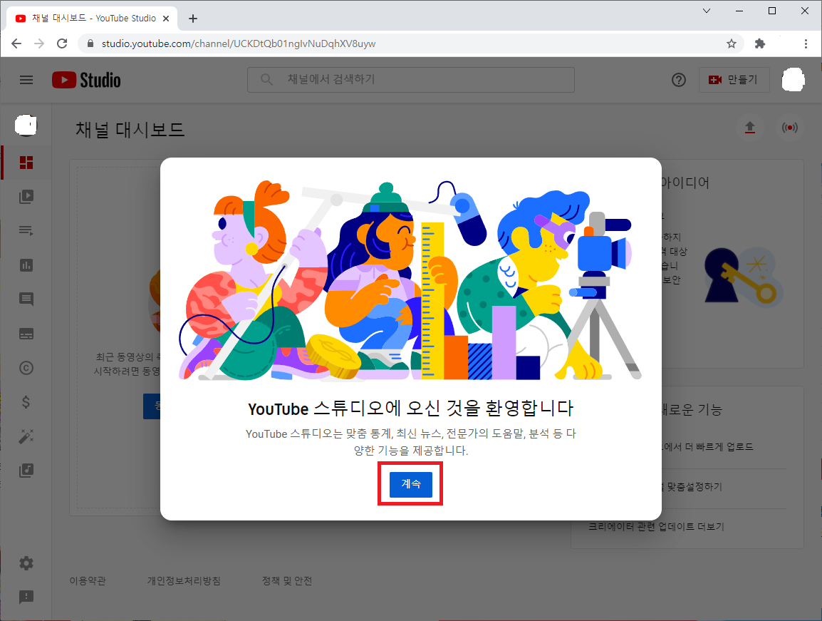Click browser forward arrow
The image size is (822, 621).
39,43
